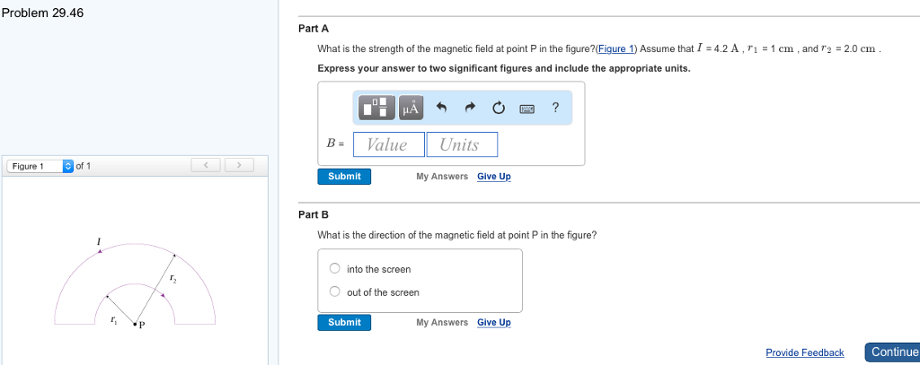
Task: Click the 'Express your answer' instruction text
Action: click(504, 68)
